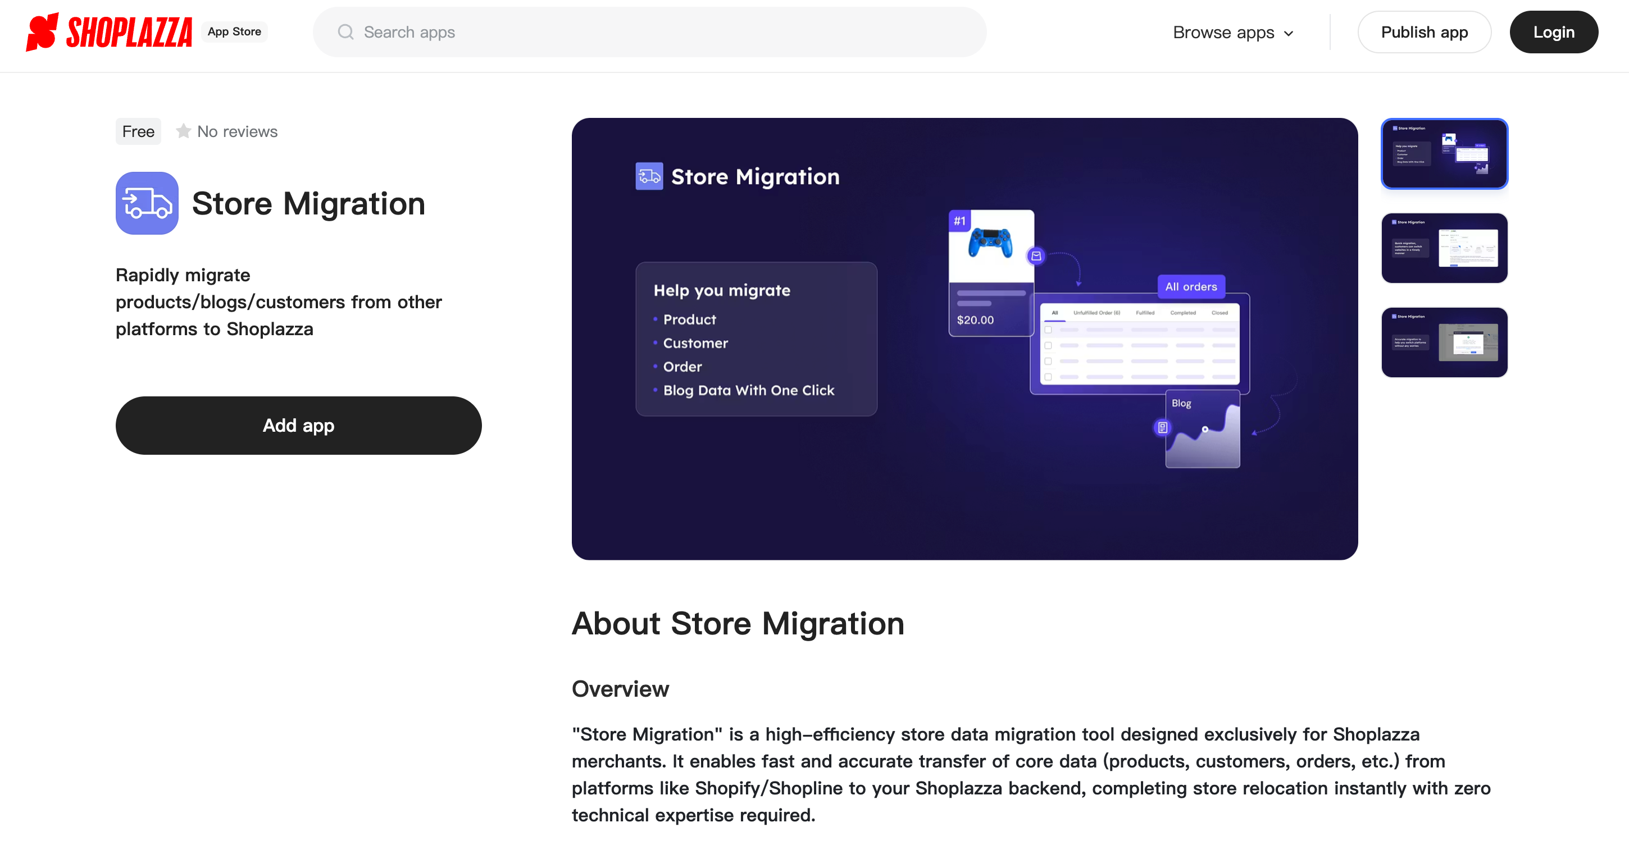Click the Rapidly migrate description text

278,302
